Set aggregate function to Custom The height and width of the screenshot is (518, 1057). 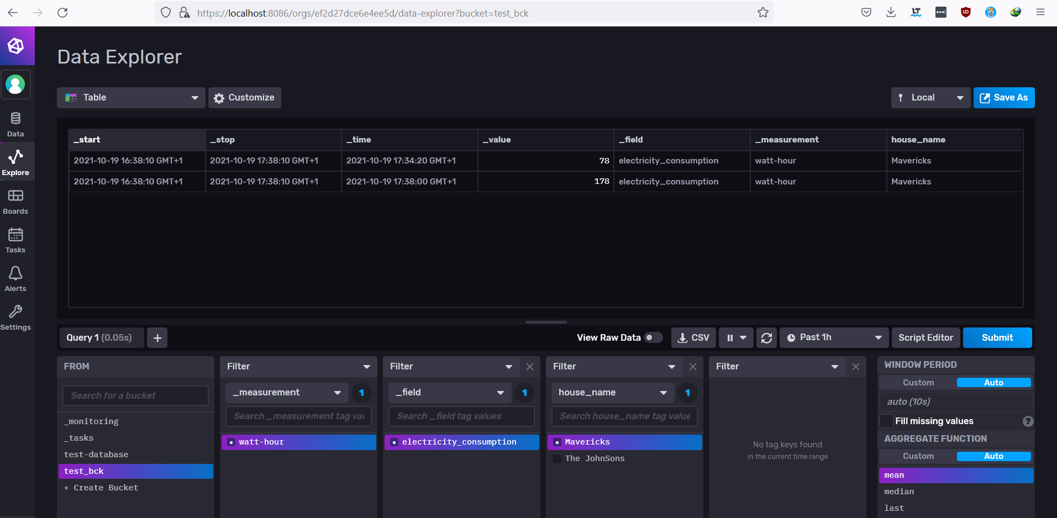coord(918,456)
